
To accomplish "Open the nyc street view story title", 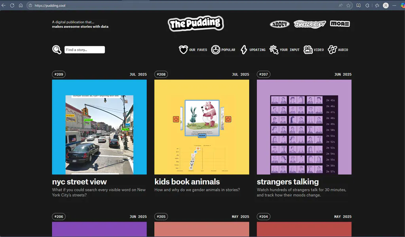I will pyautogui.click(x=79, y=182).
